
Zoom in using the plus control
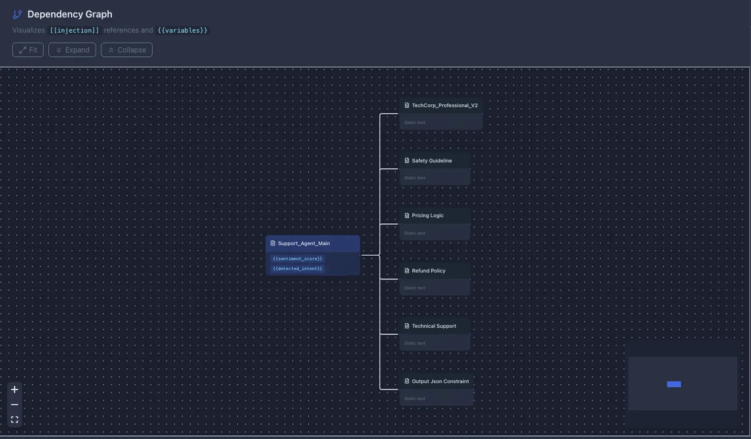point(14,389)
